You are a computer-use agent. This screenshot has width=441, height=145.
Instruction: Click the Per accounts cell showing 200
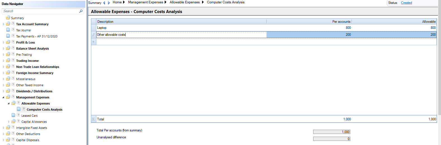[x=309, y=35]
